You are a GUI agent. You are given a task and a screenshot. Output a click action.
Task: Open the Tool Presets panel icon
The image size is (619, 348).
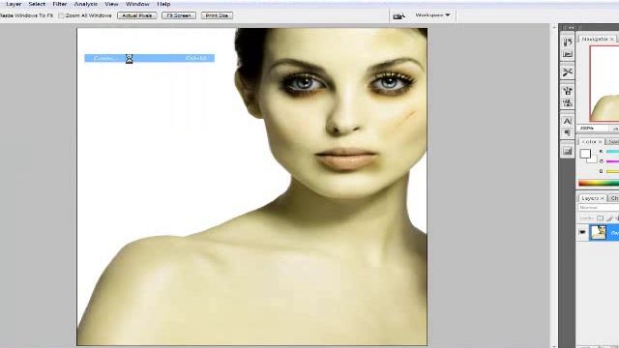coord(568,72)
